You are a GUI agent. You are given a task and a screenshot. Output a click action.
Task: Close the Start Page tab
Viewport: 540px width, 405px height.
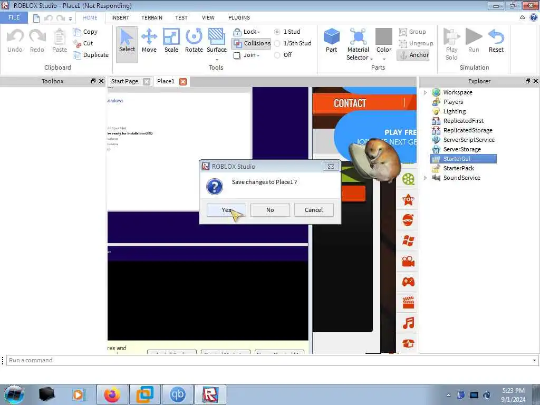click(x=147, y=82)
